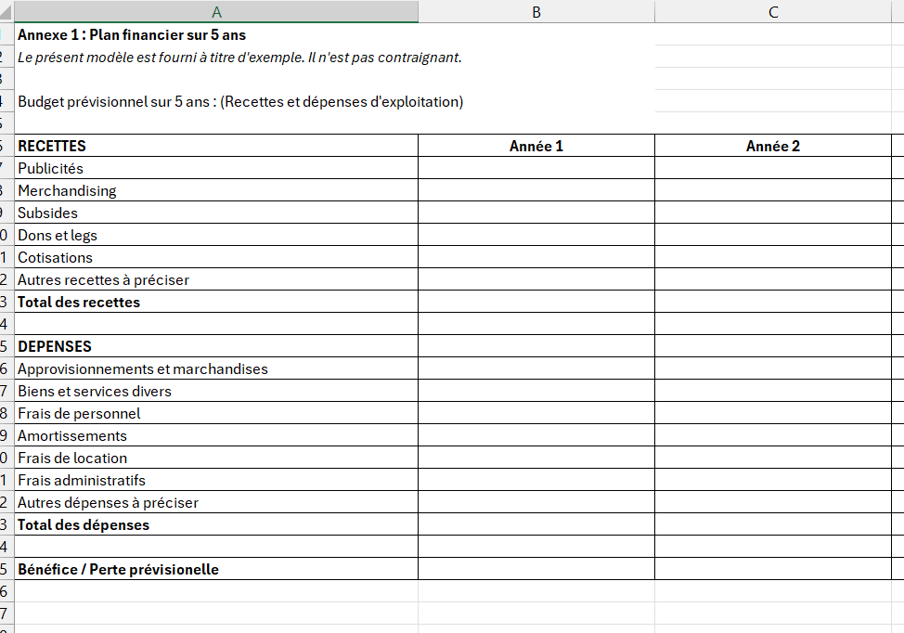Click 'Bénéfice / Perte prévisionelle' cell
Image resolution: width=904 pixels, height=633 pixels.
click(216, 569)
